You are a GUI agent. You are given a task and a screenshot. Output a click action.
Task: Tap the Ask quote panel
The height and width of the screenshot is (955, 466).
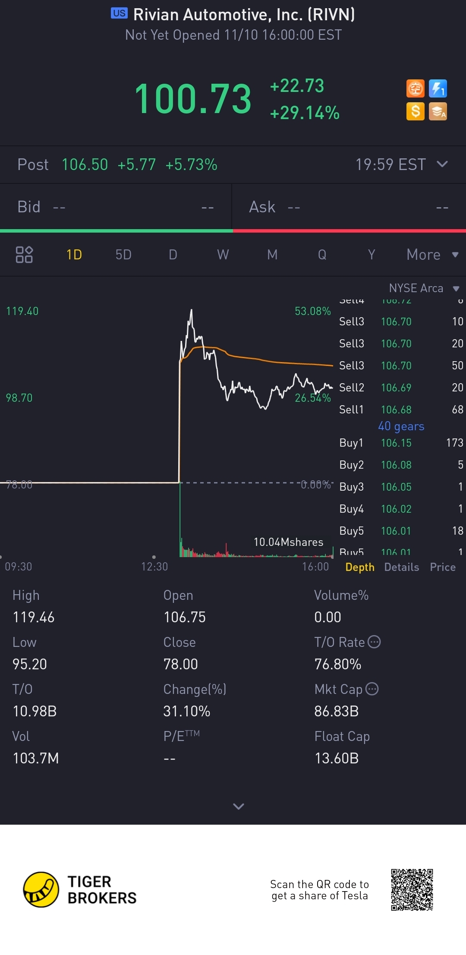click(x=349, y=207)
